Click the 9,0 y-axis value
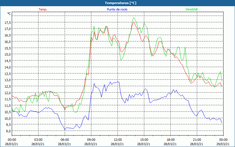 coord(8,131)
